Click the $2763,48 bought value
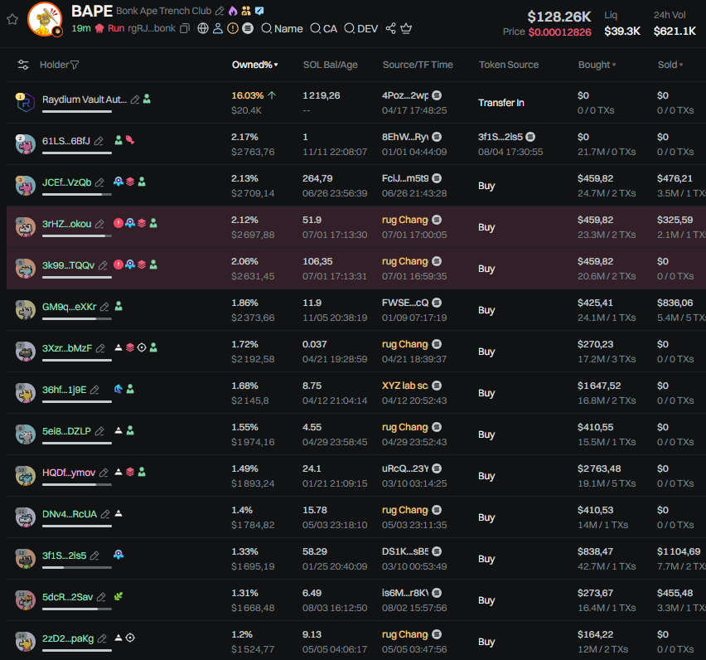The height and width of the screenshot is (660, 706). click(599, 468)
